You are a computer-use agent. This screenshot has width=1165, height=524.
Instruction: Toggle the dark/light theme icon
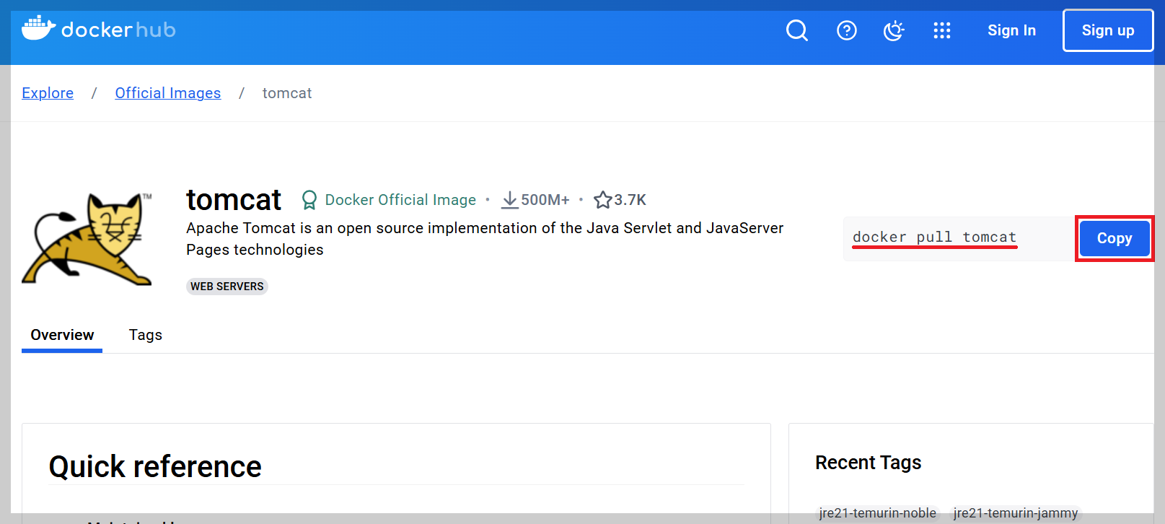[x=894, y=30]
